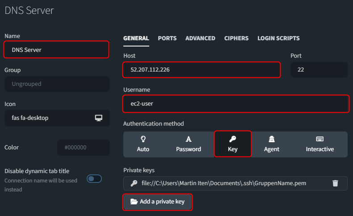Click the Port field showing 22
353x216 pixels.
[319, 70]
